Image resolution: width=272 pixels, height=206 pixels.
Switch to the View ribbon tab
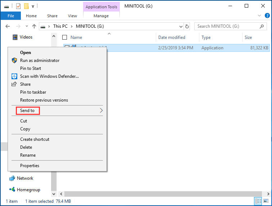click(x=72, y=16)
